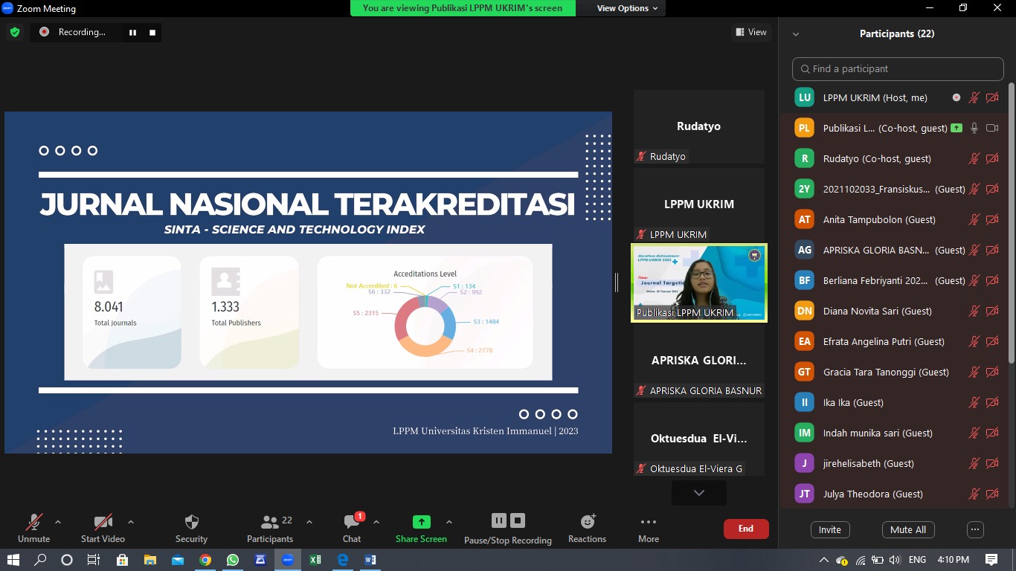The height and width of the screenshot is (571, 1016).
Task: Pause the recording from top indicator
Action: point(133,32)
